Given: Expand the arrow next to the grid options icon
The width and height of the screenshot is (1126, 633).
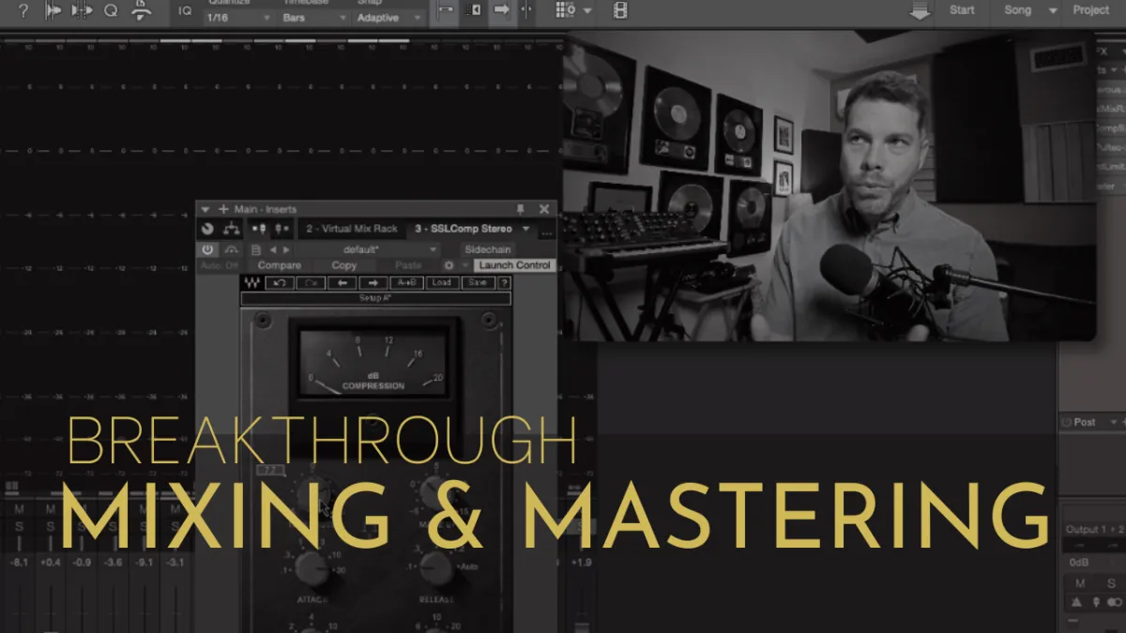Looking at the screenshot, I should (587, 11).
